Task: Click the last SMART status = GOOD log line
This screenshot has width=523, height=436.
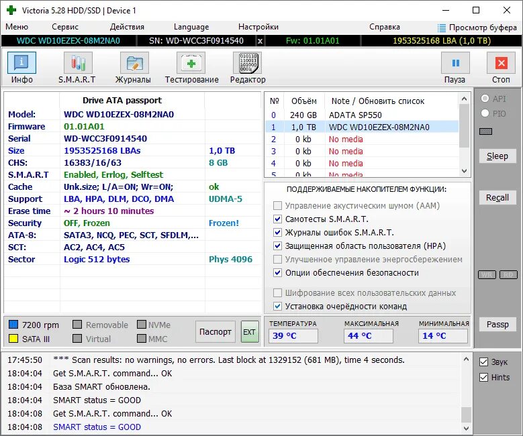Action: (x=97, y=427)
